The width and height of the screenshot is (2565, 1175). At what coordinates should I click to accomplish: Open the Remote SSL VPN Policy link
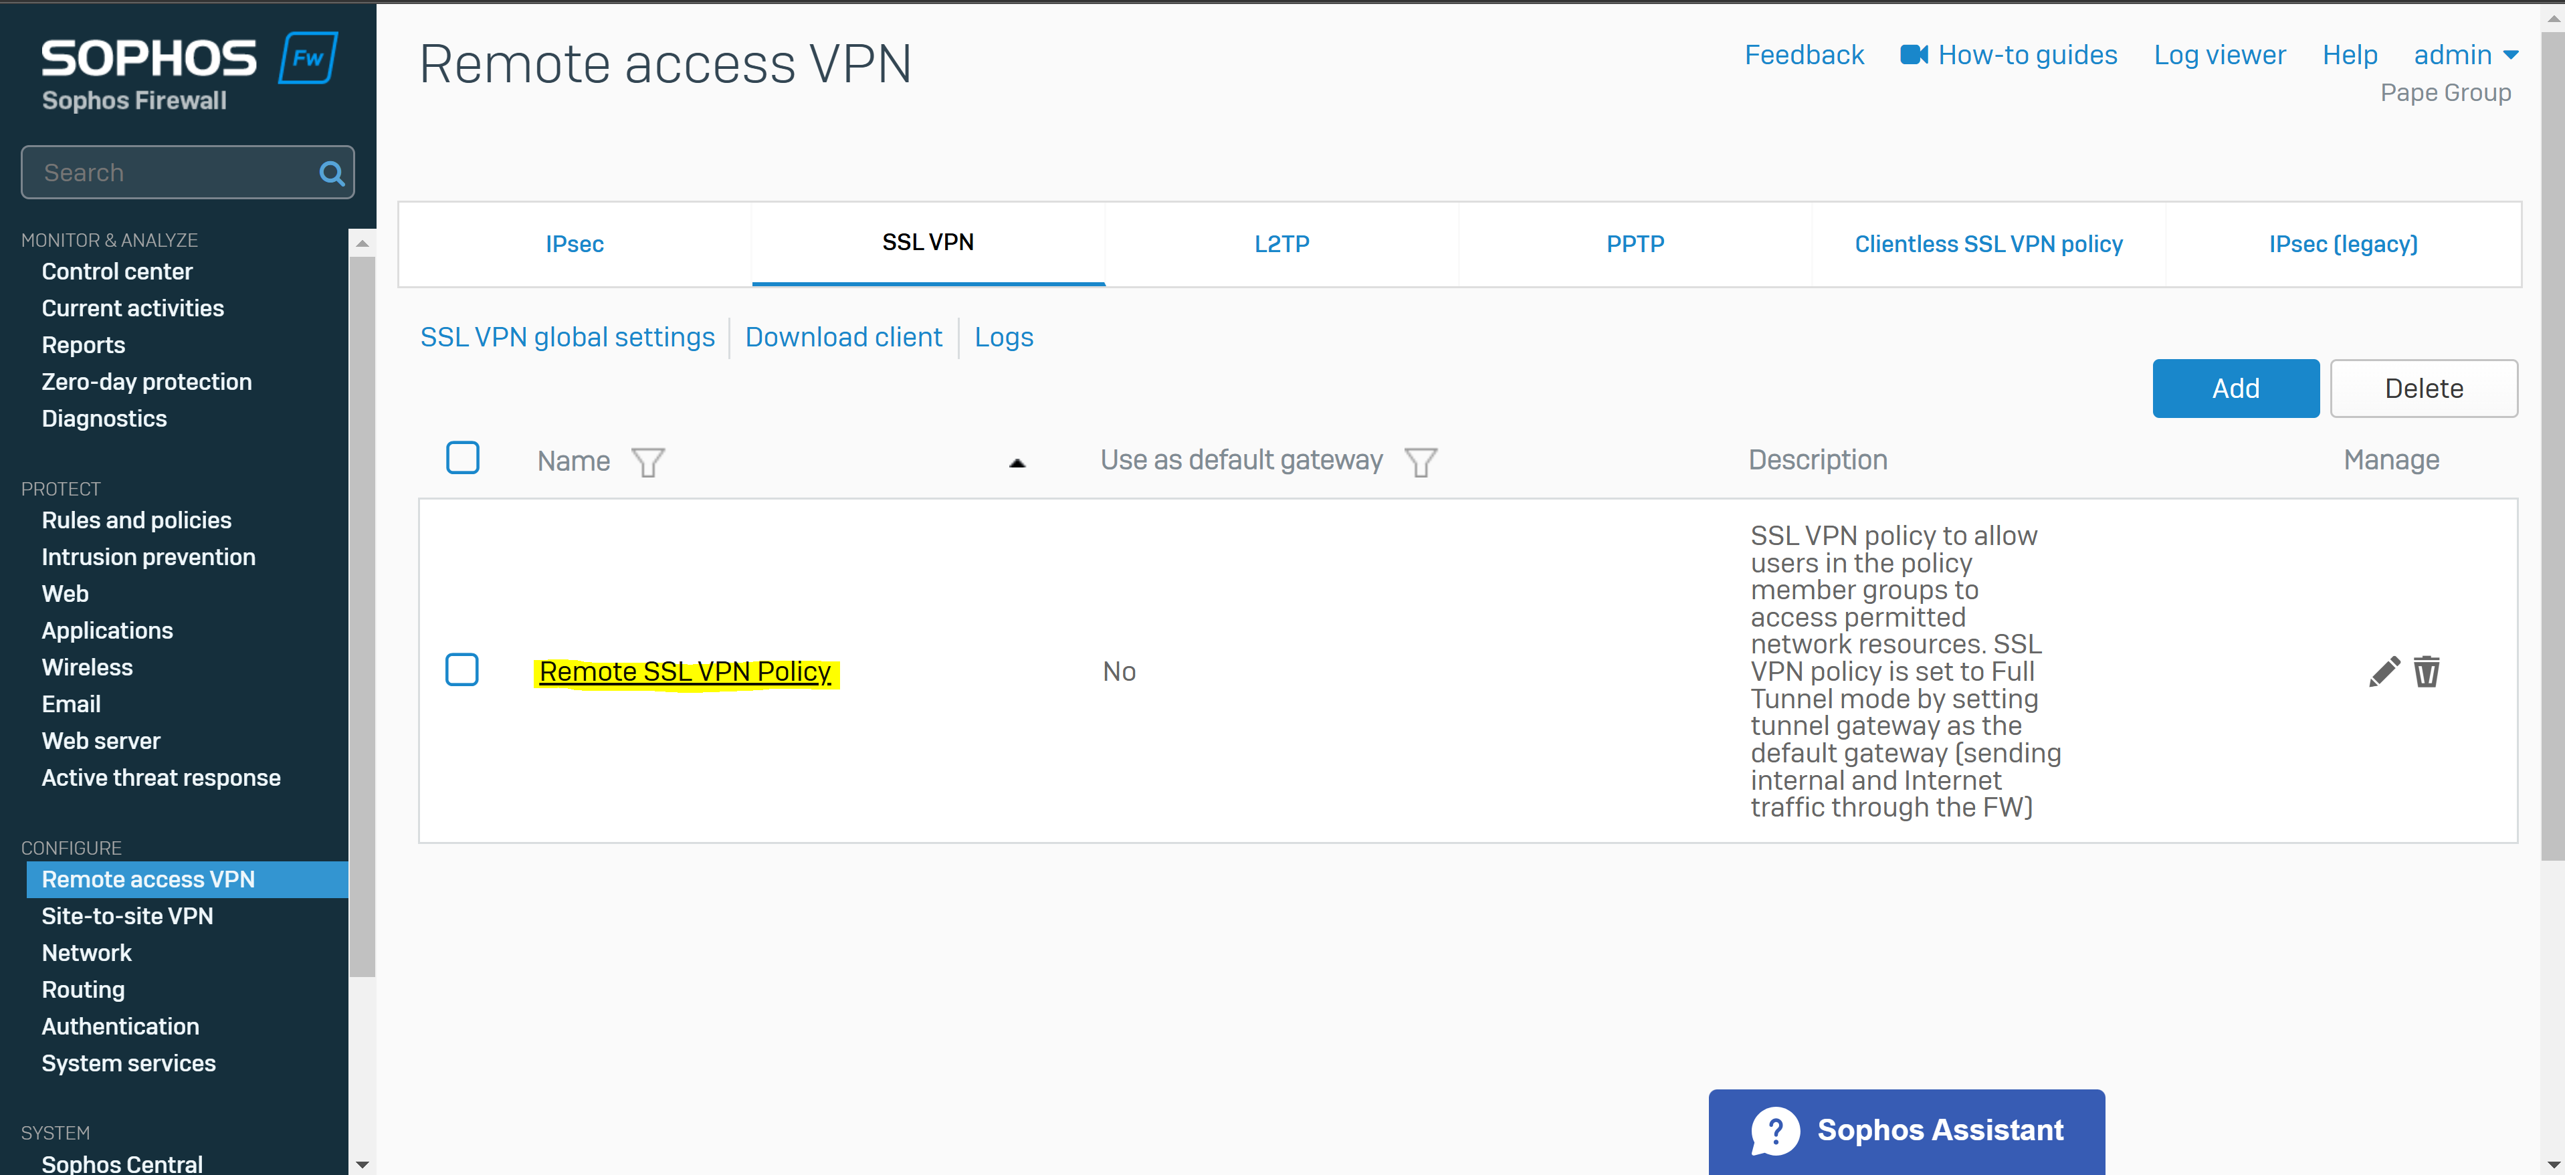tap(685, 672)
